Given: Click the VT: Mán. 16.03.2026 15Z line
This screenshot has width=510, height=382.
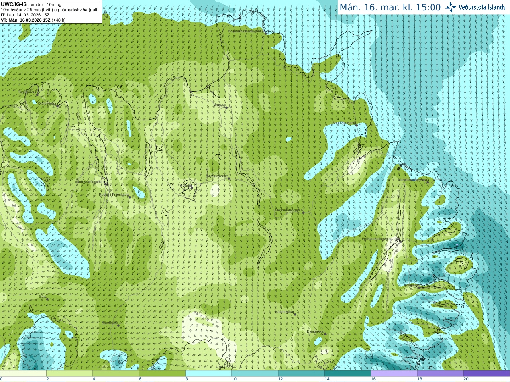Looking at the screenshot, I should point(33,20).
